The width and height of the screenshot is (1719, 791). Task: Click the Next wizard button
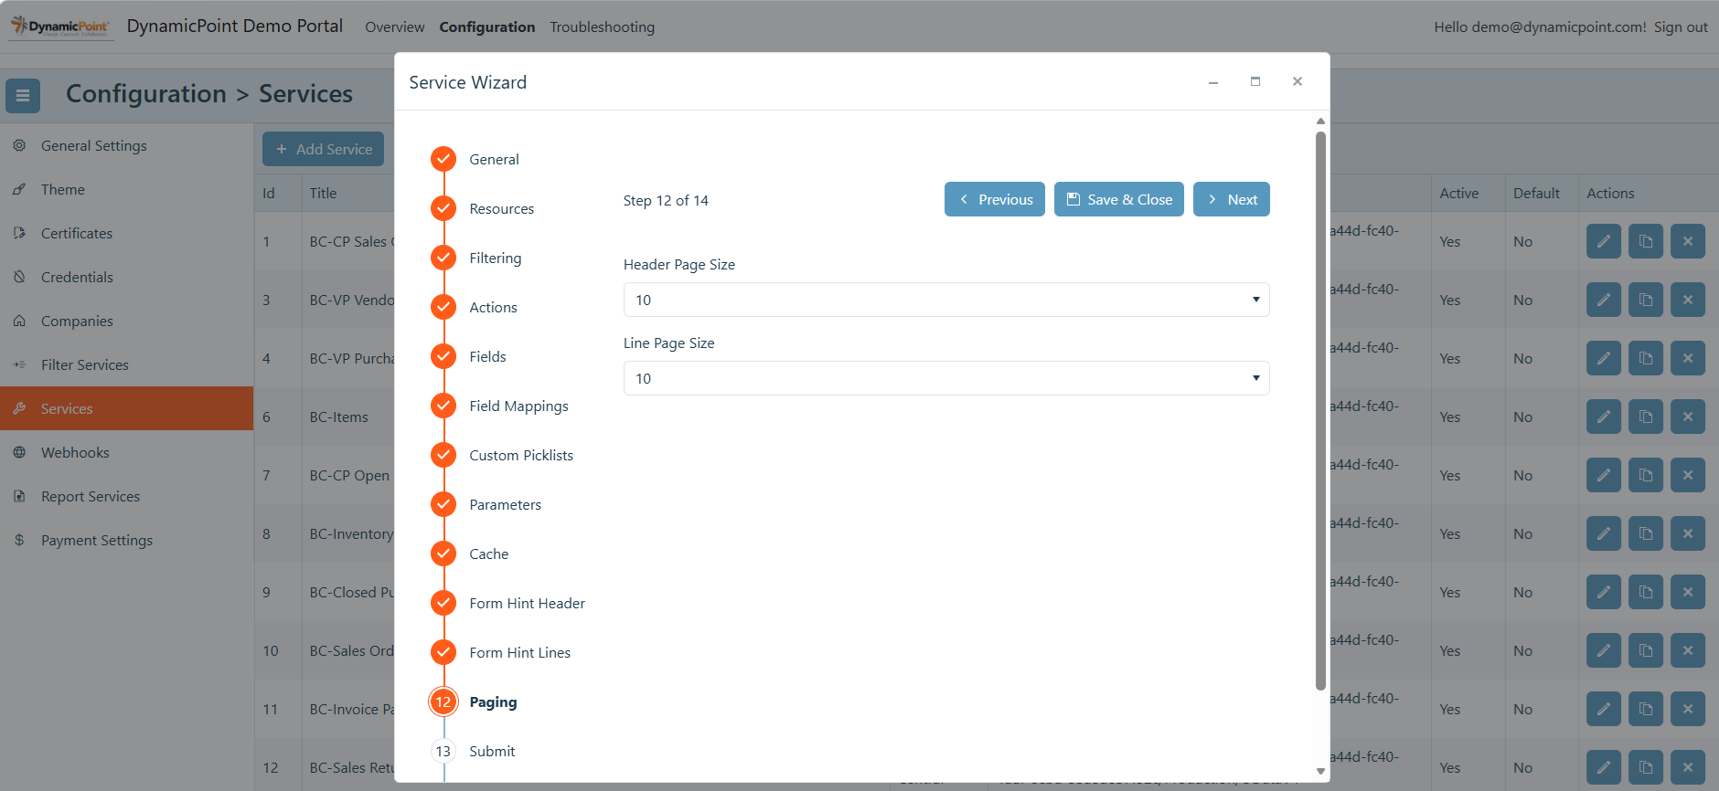(1232, 199)
